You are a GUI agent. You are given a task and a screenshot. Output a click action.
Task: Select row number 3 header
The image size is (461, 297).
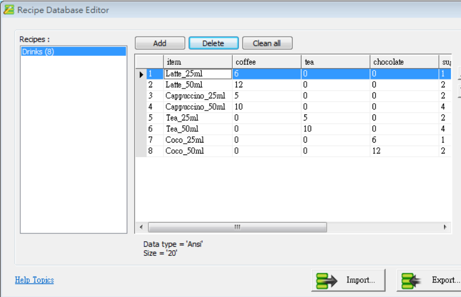click(x=155, y=96)
